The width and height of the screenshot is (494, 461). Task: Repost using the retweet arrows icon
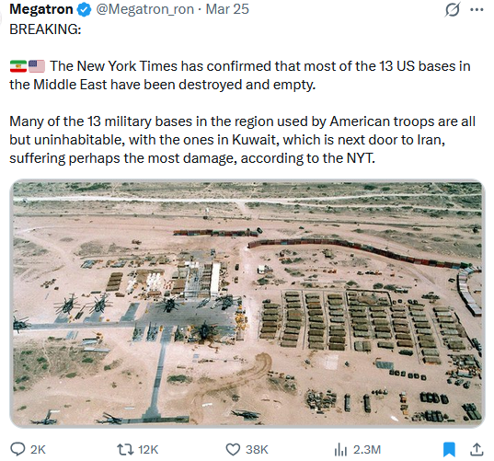pyautogui.click(x=125, y=449)
